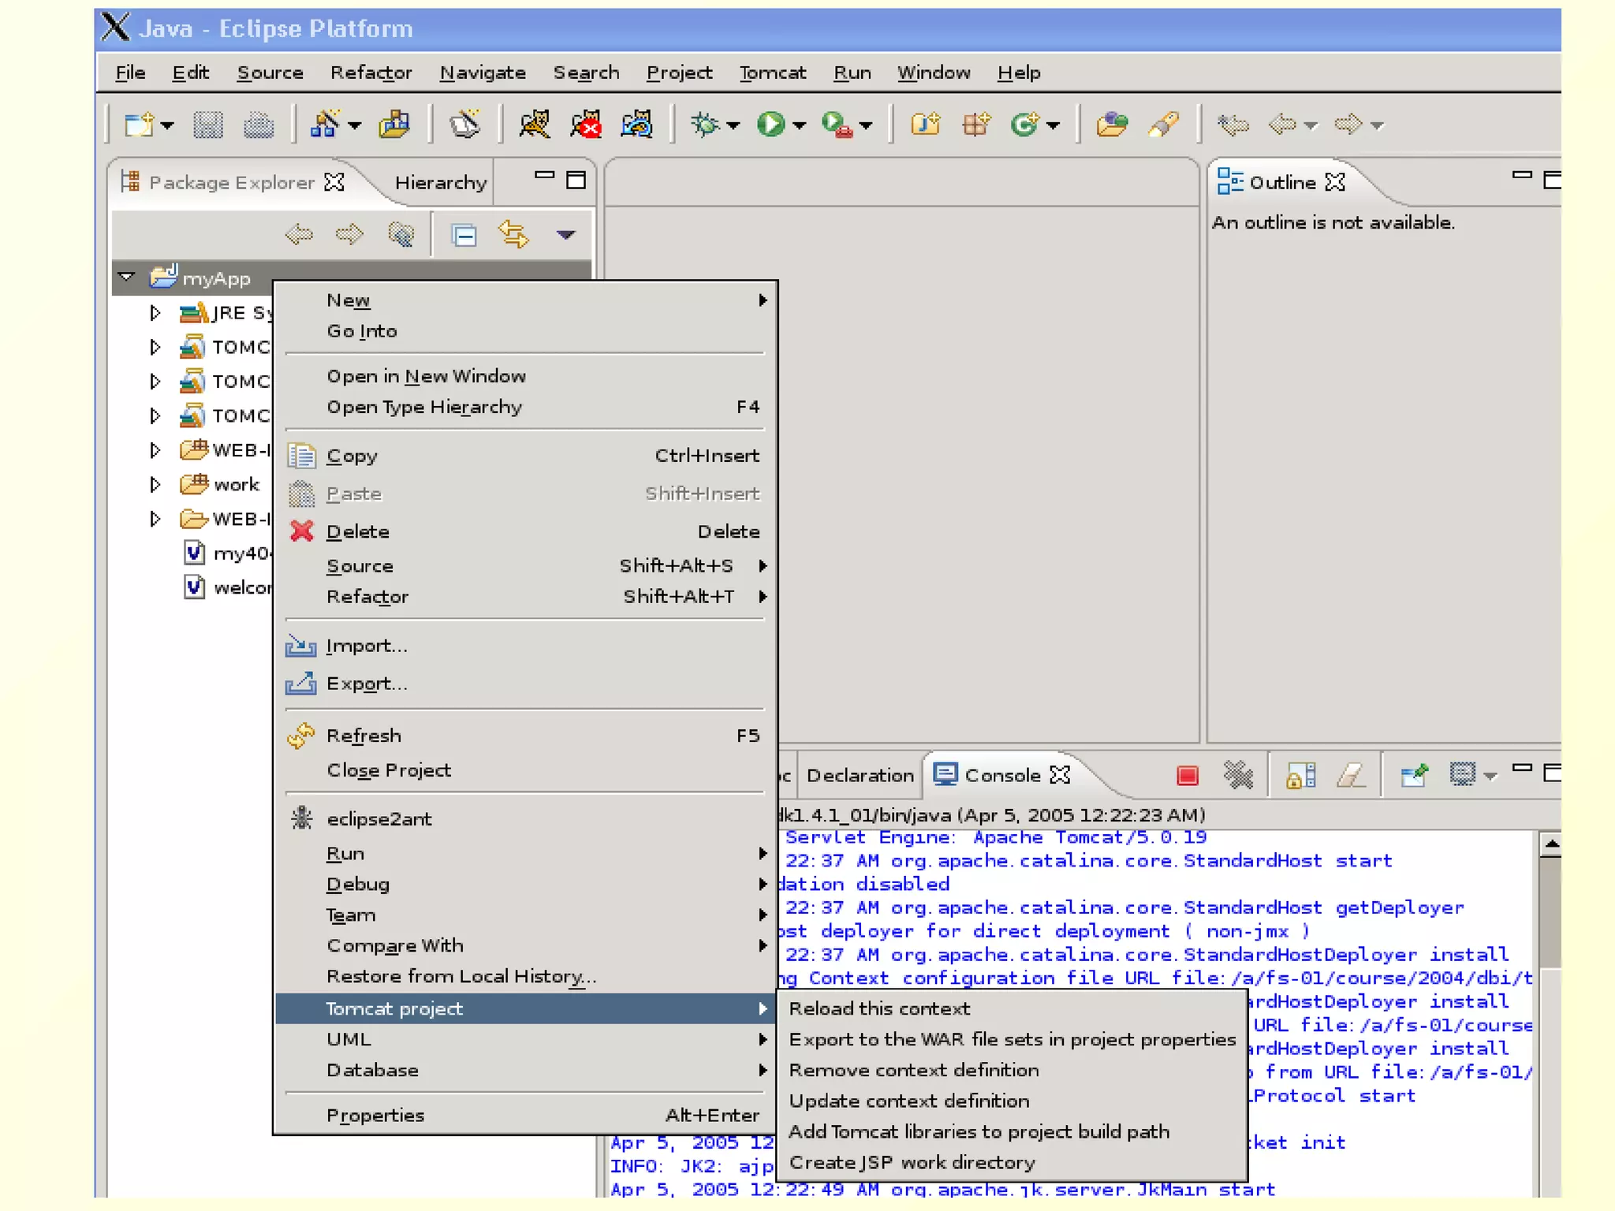Select Import... in context menu

click(x=525, y=646)
